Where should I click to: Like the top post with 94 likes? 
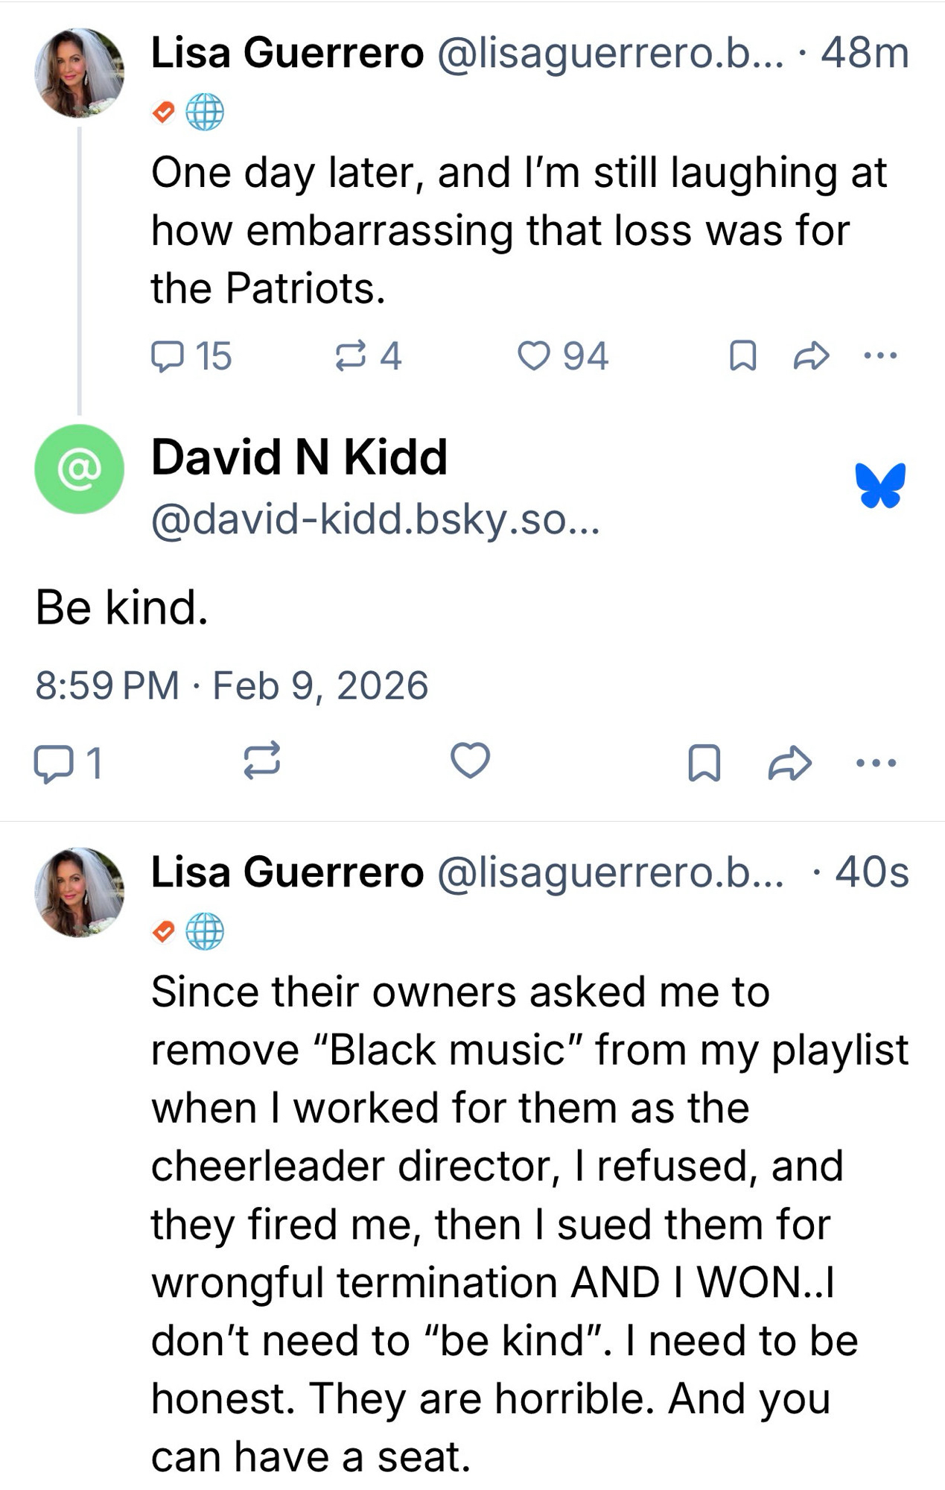tap(533, 356)
